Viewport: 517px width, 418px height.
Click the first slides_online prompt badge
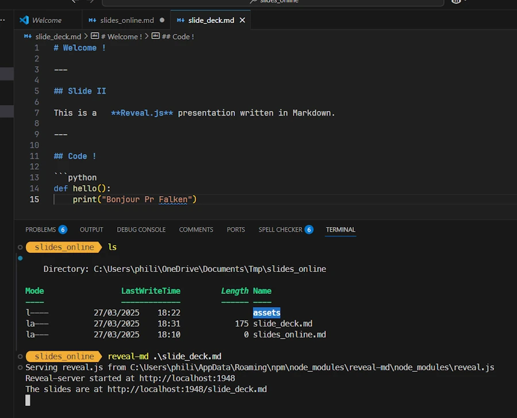tap(64, 247)
